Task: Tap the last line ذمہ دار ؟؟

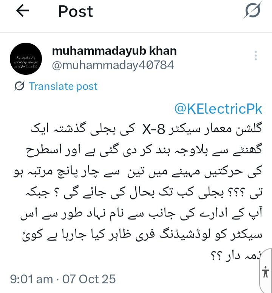Action: [236, 256]
